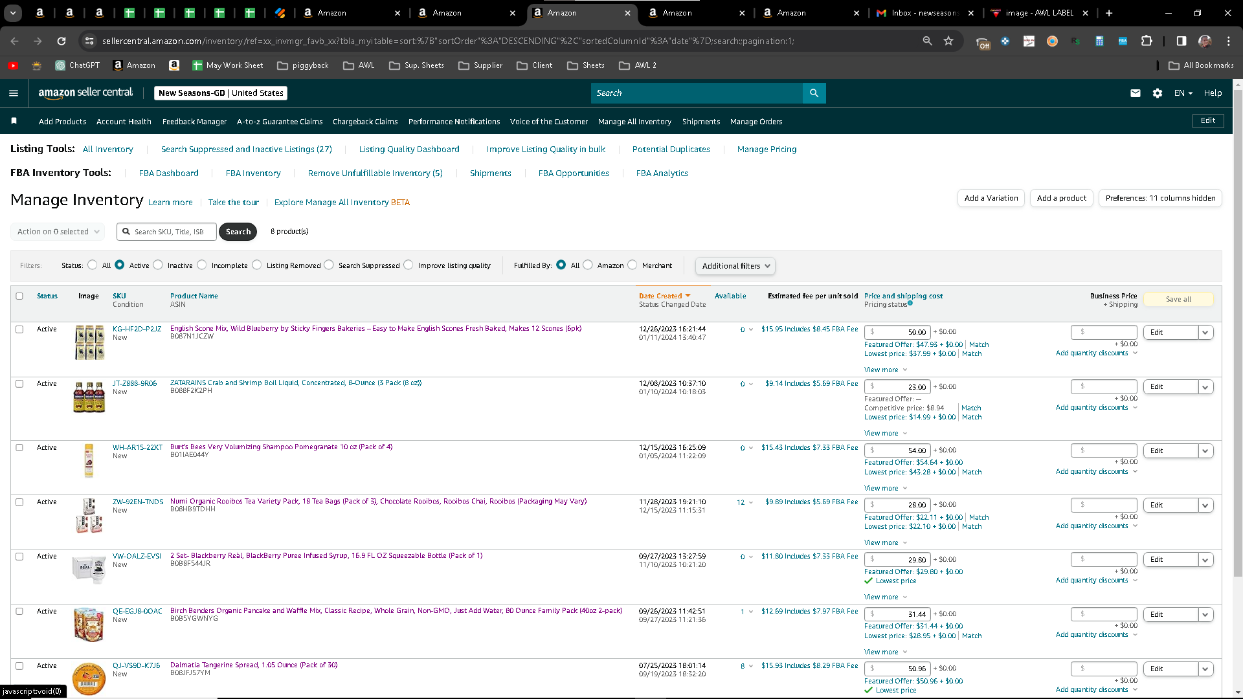This screenshot has height=699, width=1243.
Task: Tick the select-all checkbox in table header
Action: (x=19, y=296)
